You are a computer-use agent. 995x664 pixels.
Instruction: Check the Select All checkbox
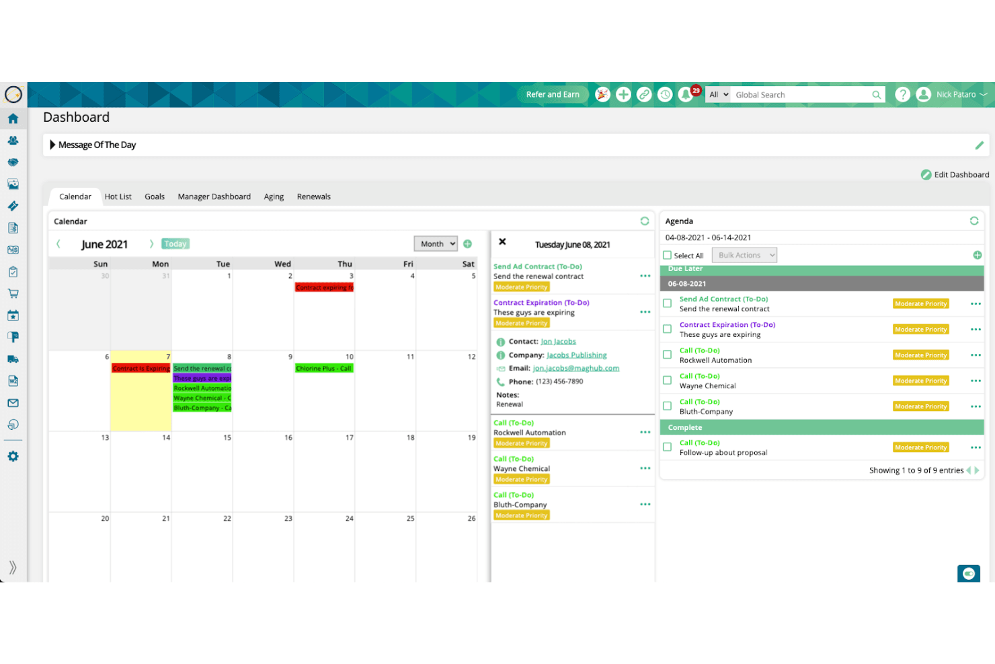[x=667, y=255]
